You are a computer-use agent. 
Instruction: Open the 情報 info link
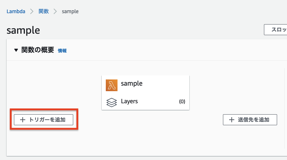pos(62,51)
